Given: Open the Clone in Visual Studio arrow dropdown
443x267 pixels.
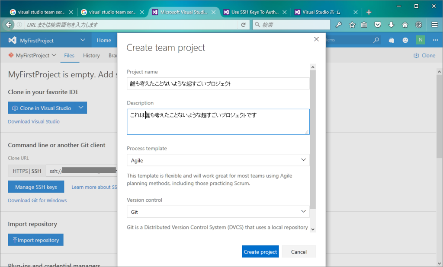Looking at the screenshot, I should coord(81,108).
